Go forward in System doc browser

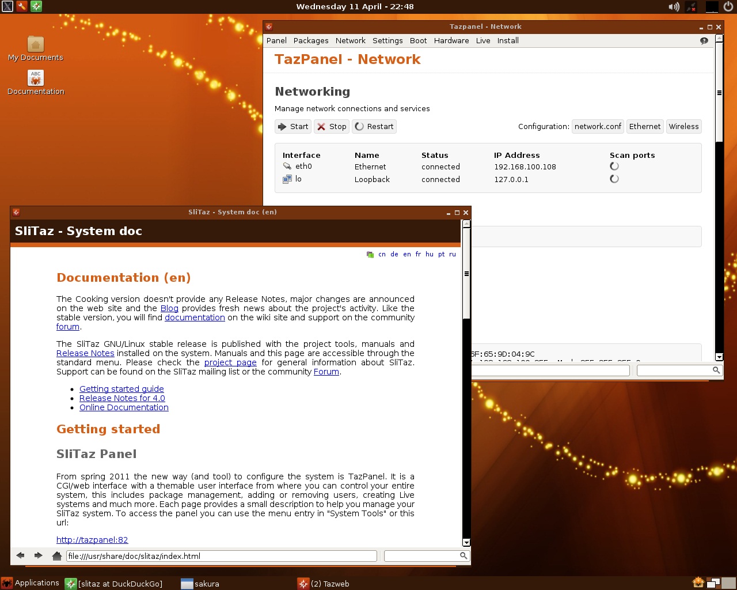tap(39, 556)
